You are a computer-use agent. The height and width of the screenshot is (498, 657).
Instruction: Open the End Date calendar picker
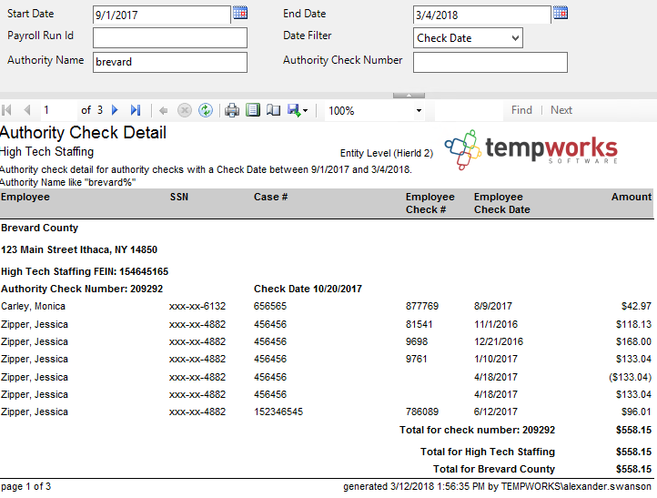click(x=561, y=13)
